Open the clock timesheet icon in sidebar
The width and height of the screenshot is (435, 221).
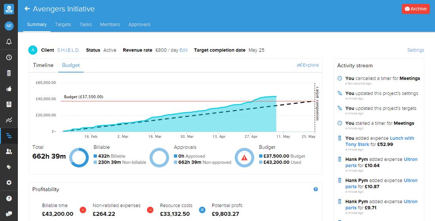pos(9,57)
